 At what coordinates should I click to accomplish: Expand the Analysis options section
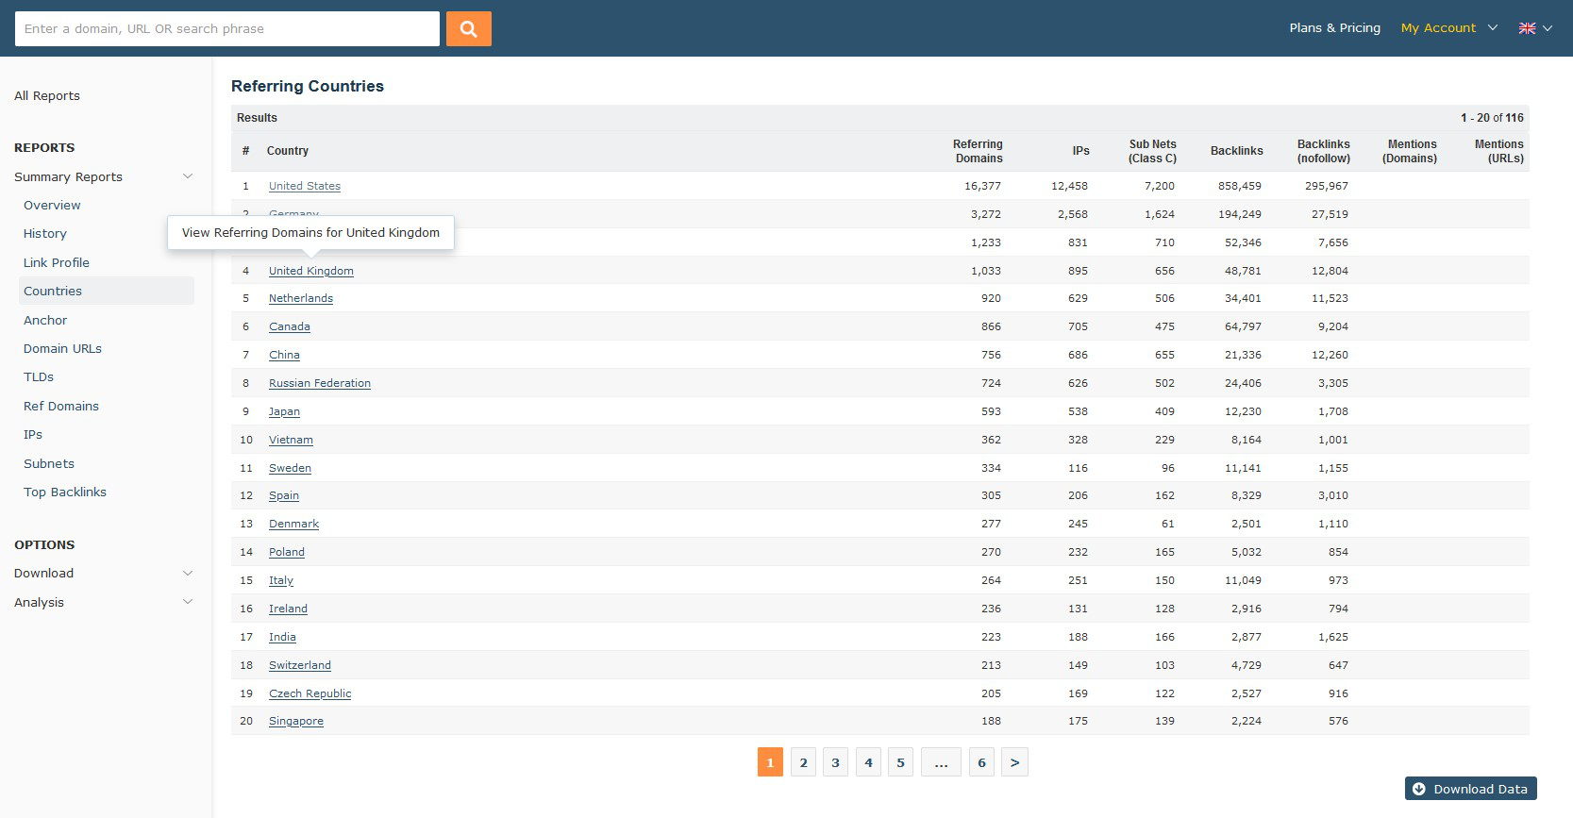point(187,602)
